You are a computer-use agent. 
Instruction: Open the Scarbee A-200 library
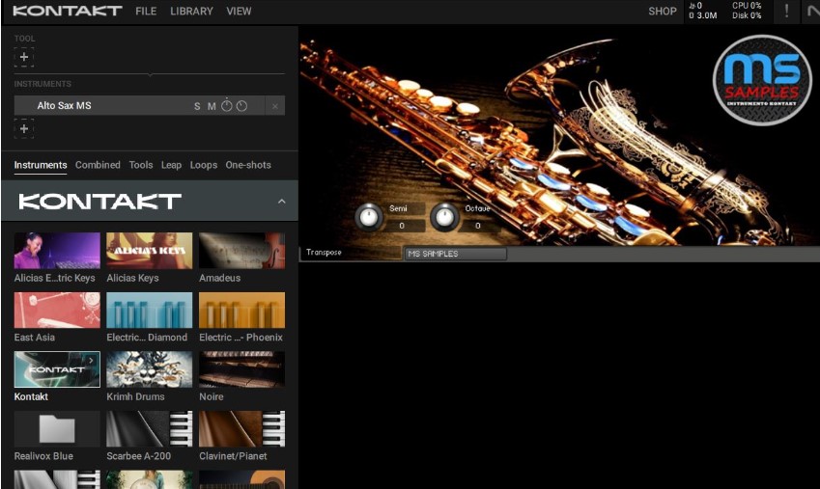click(x=149, y=429)
